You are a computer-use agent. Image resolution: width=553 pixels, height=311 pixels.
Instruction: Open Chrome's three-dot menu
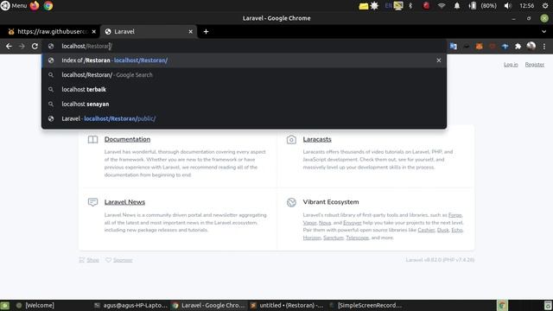(544, 46)
